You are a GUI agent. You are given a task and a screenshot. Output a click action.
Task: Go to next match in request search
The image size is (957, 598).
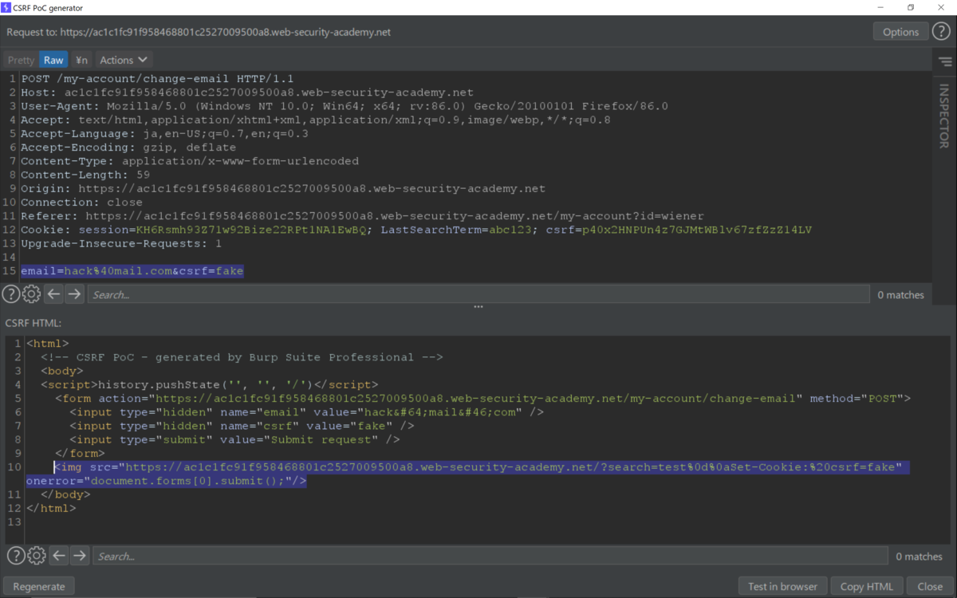pos(74,294)
